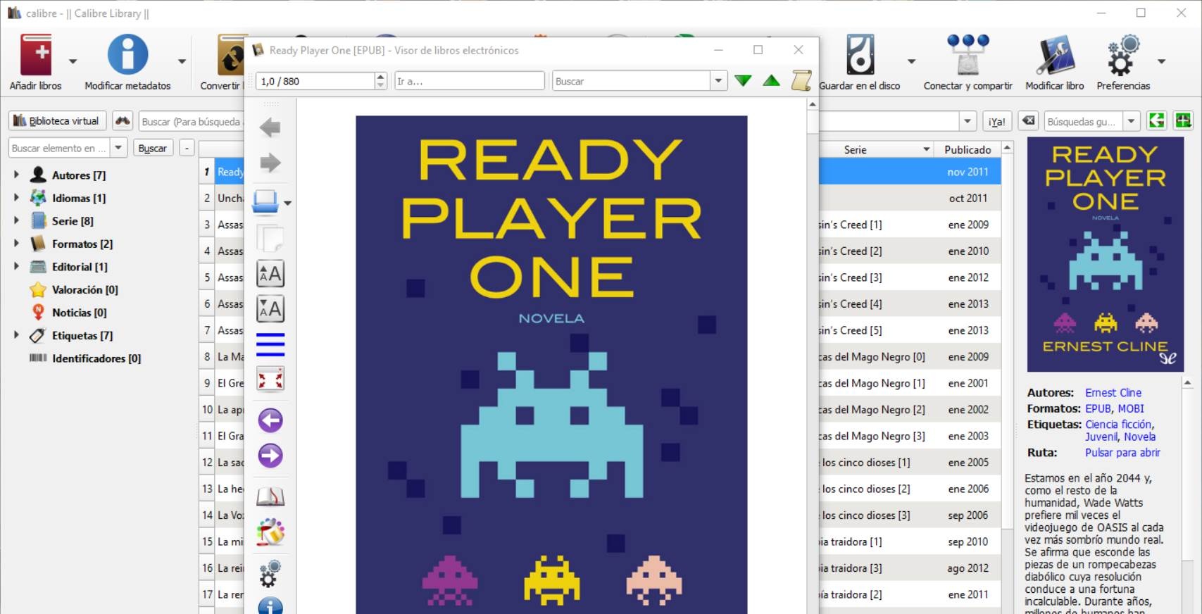Open the dropdown next to open e-book icon
This screenshot has width=1202, height=614.
[287, 203]
